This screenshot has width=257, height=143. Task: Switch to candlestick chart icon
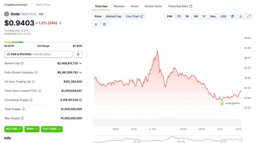coord(104,24)
